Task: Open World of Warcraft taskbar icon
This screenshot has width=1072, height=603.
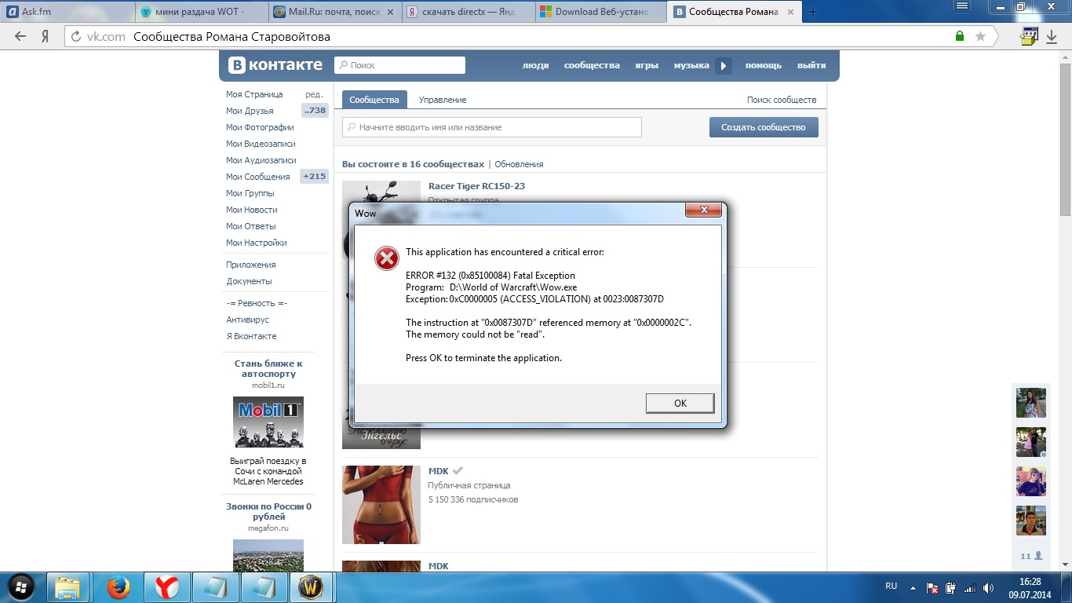Action: click(x=312, y=587)
